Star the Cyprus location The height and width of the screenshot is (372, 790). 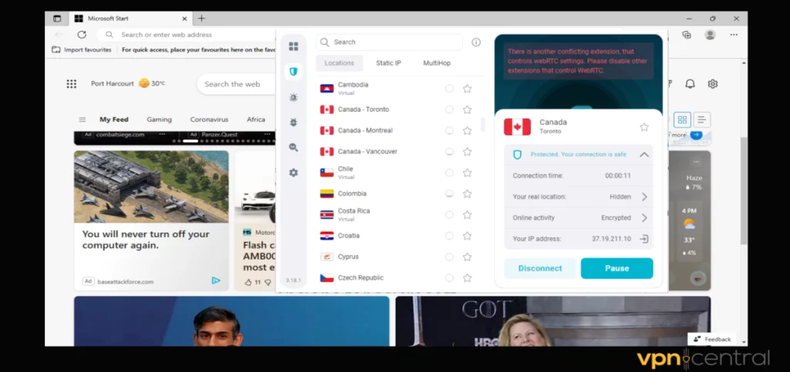point(467,257)
